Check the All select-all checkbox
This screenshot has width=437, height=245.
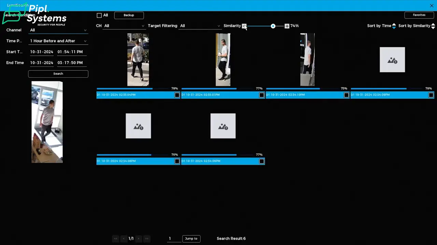99,15
